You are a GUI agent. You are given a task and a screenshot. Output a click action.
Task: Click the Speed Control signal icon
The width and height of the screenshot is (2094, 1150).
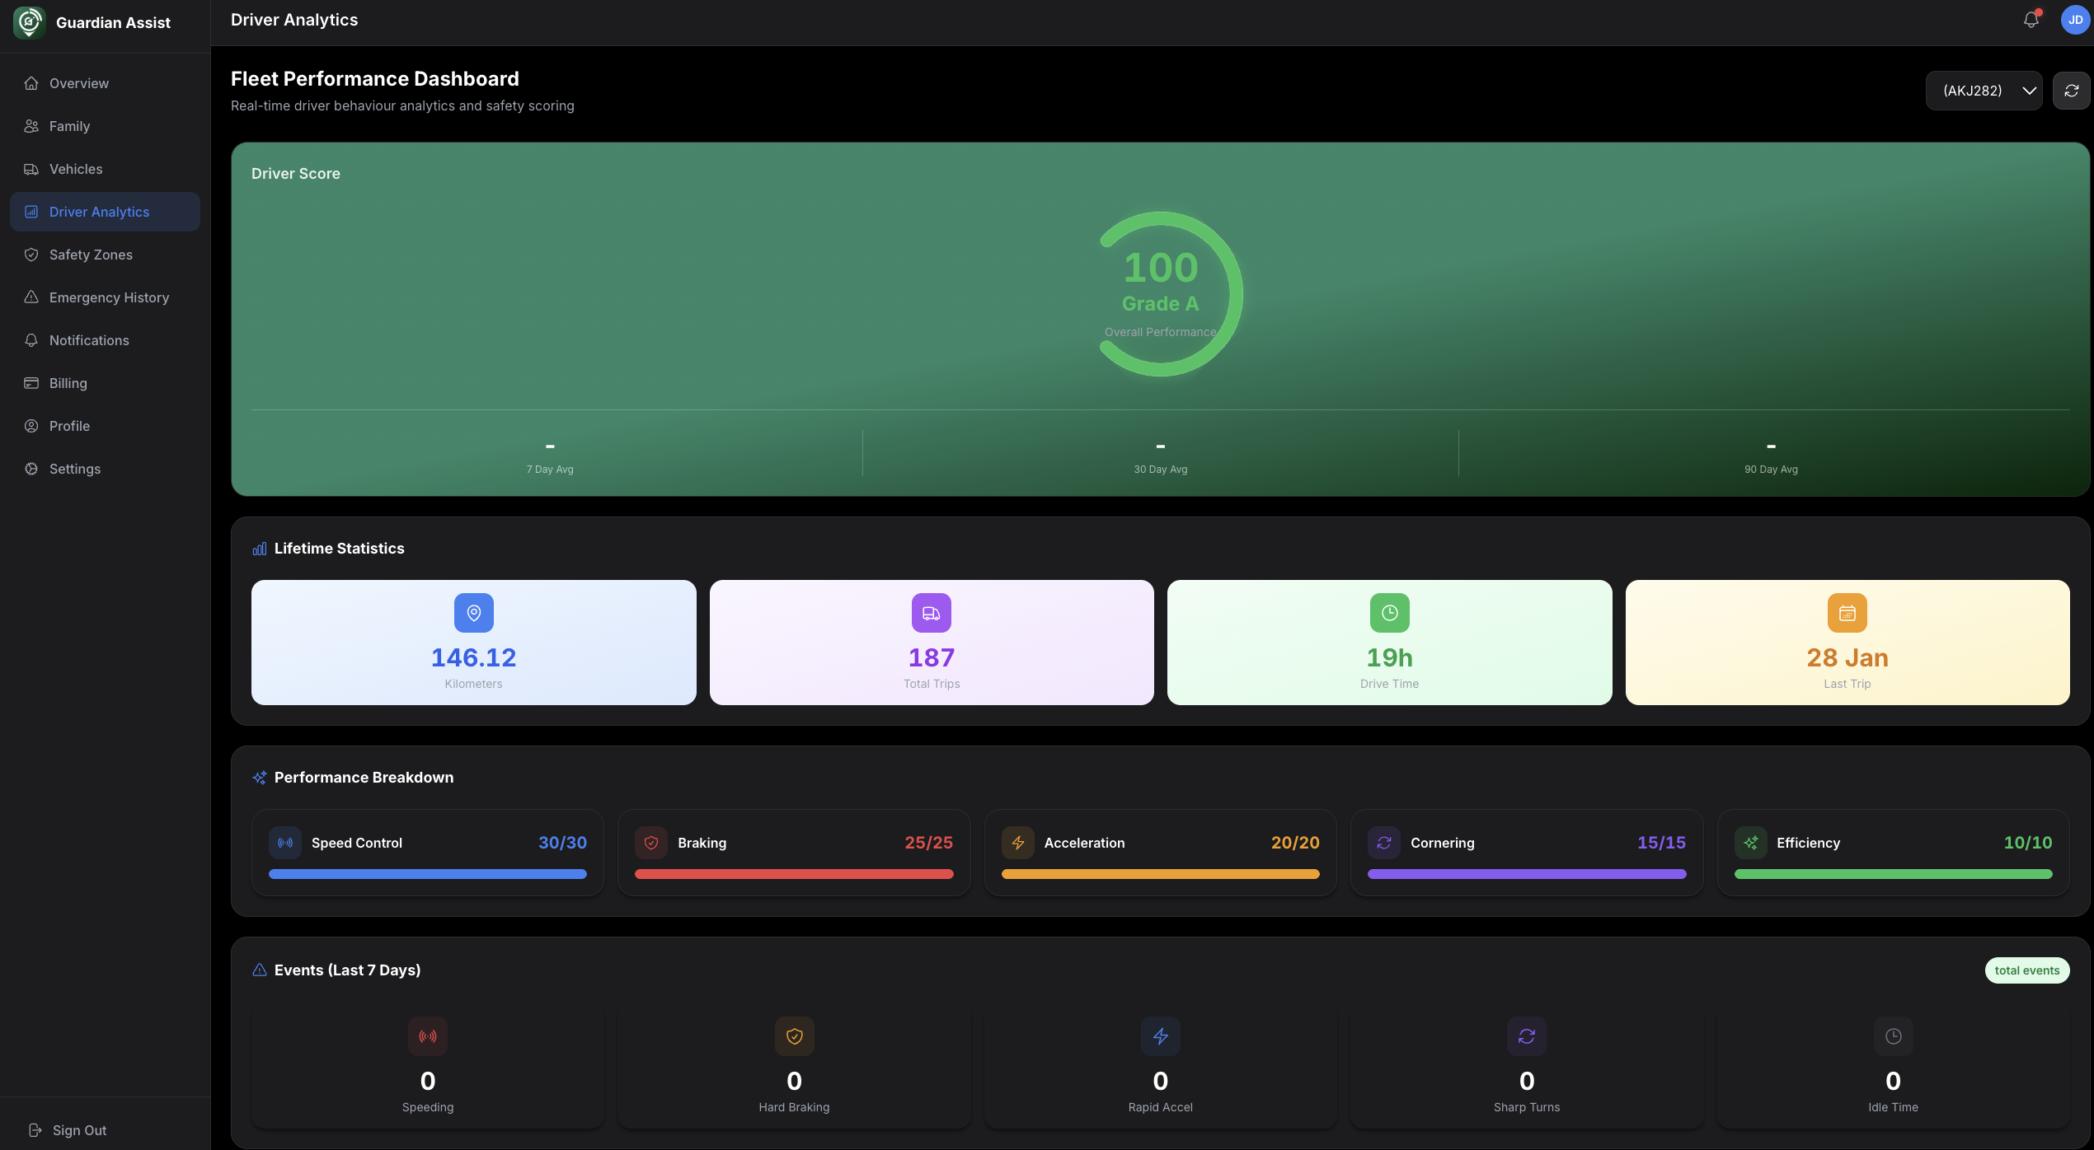285,843
